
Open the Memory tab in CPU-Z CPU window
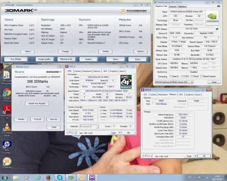97,71
